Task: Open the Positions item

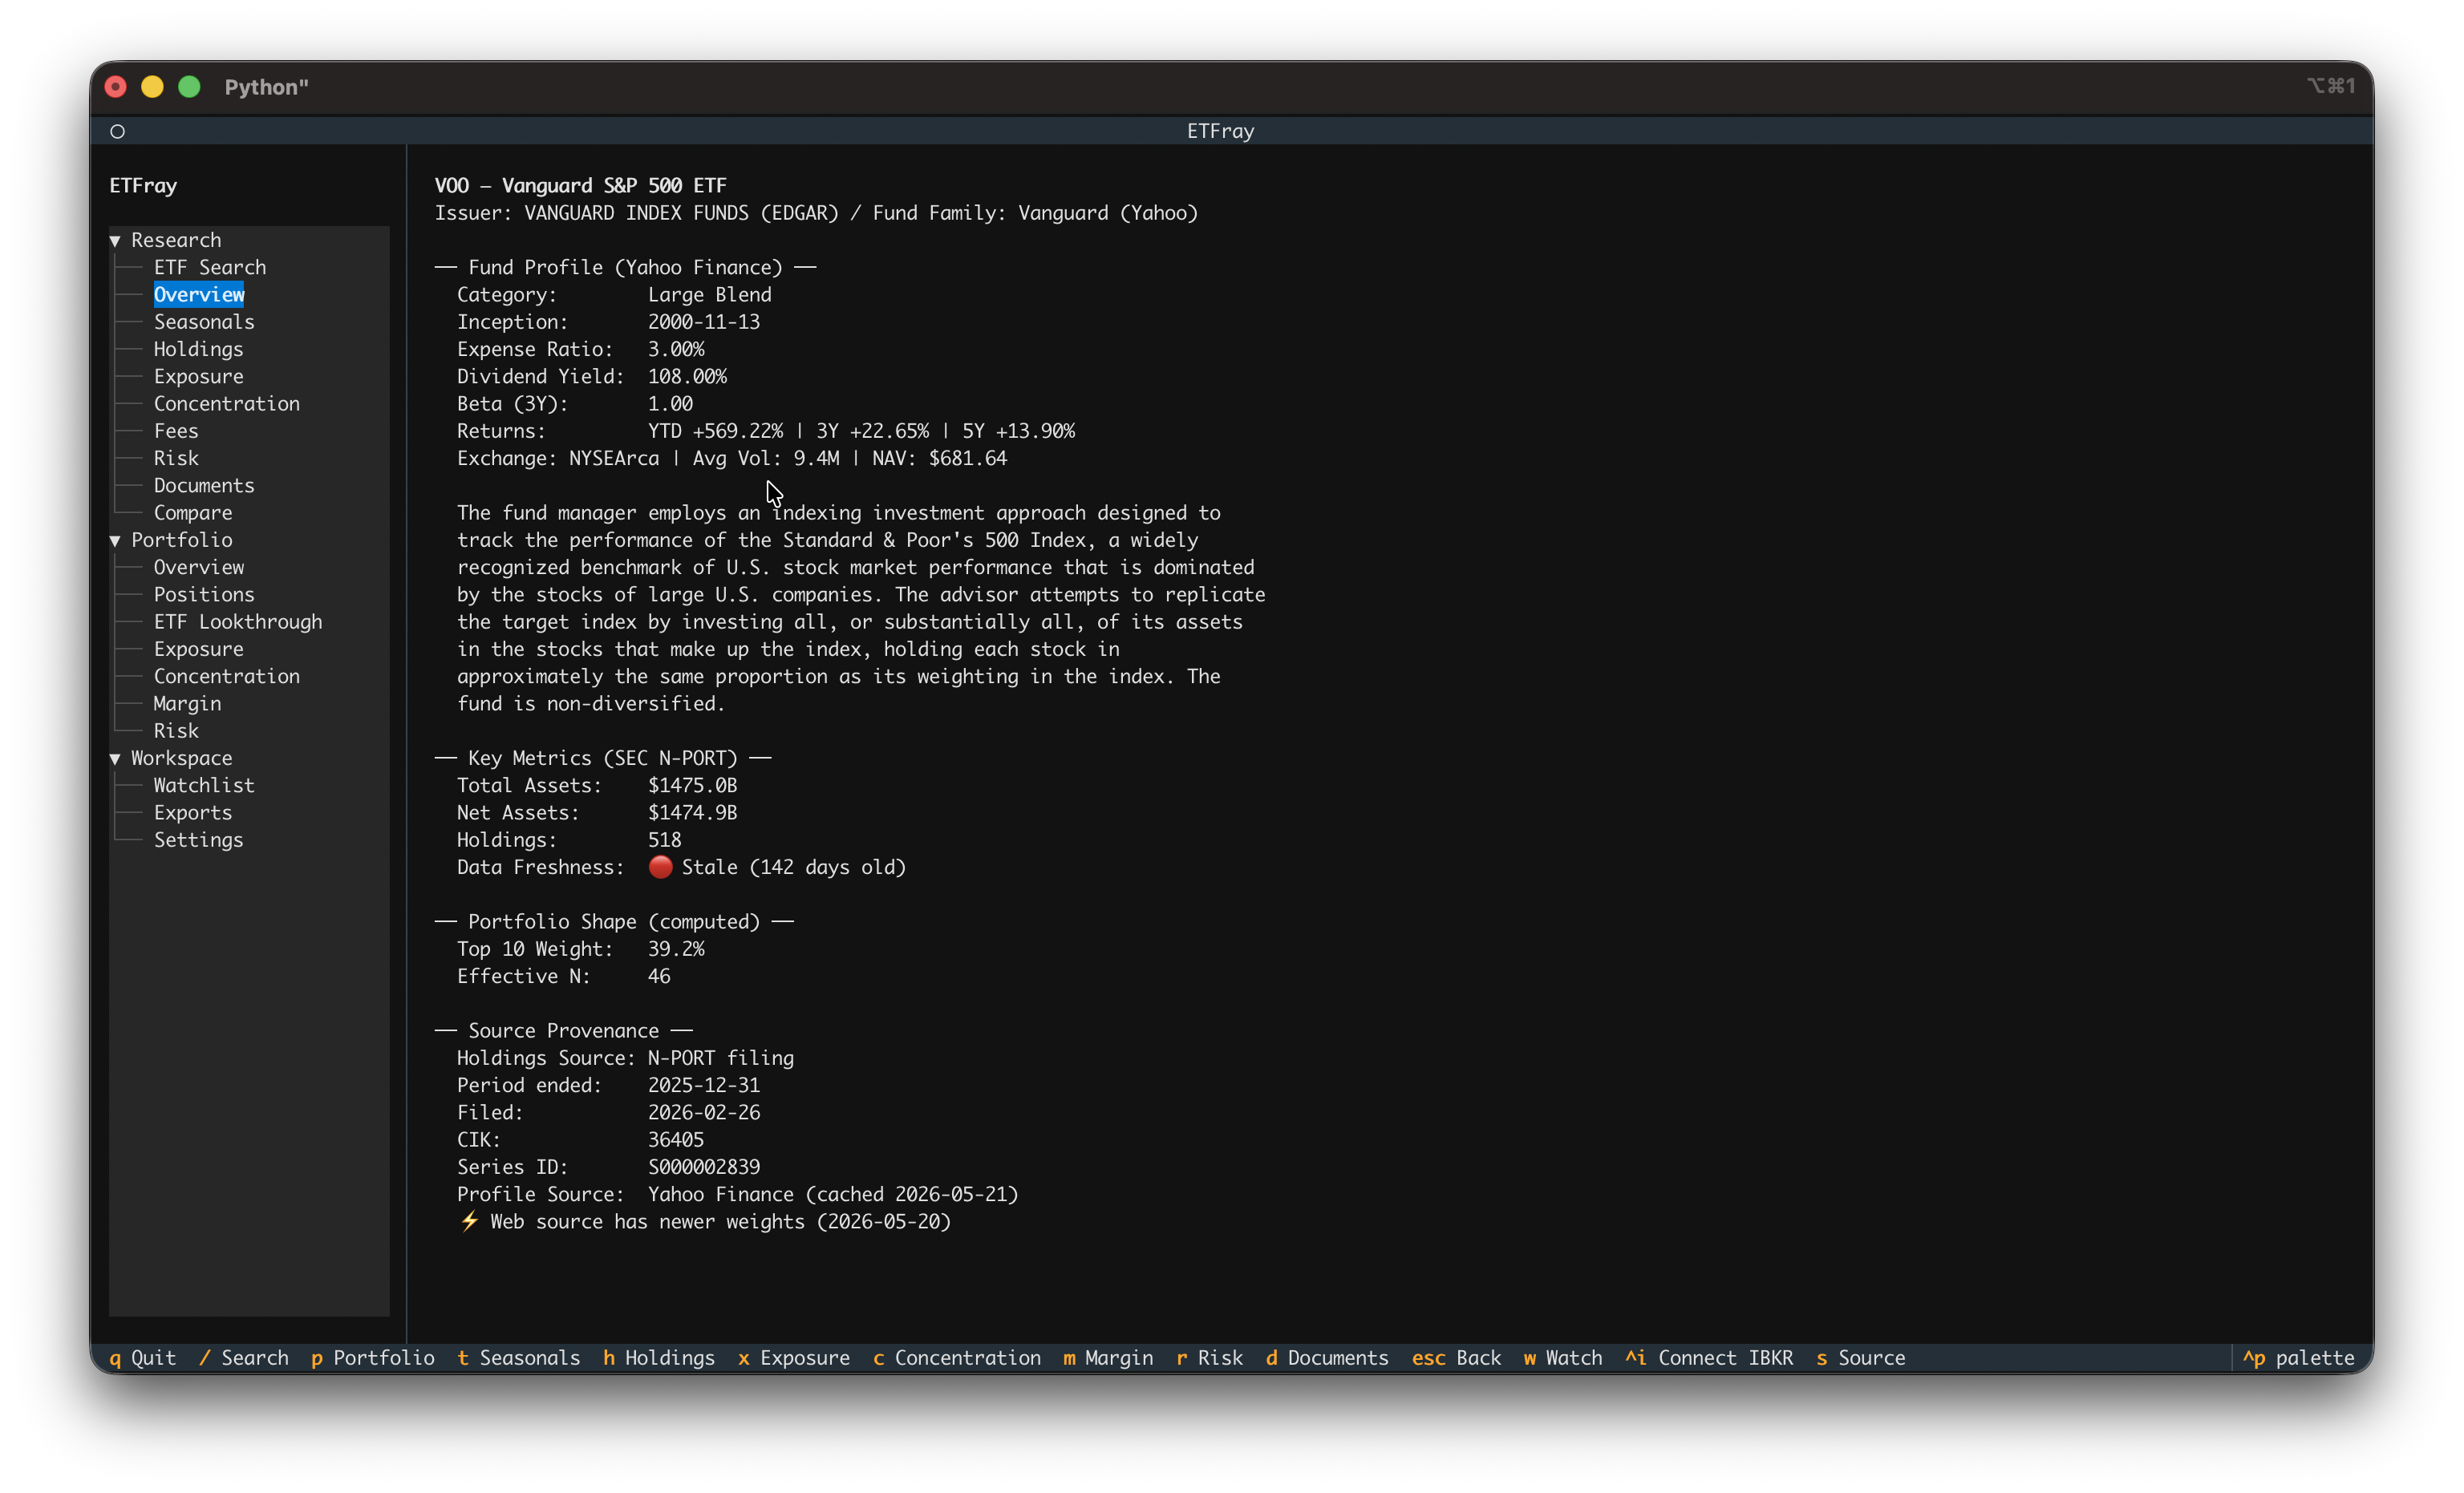Action: pyautogui.click(x=204, y=594)
